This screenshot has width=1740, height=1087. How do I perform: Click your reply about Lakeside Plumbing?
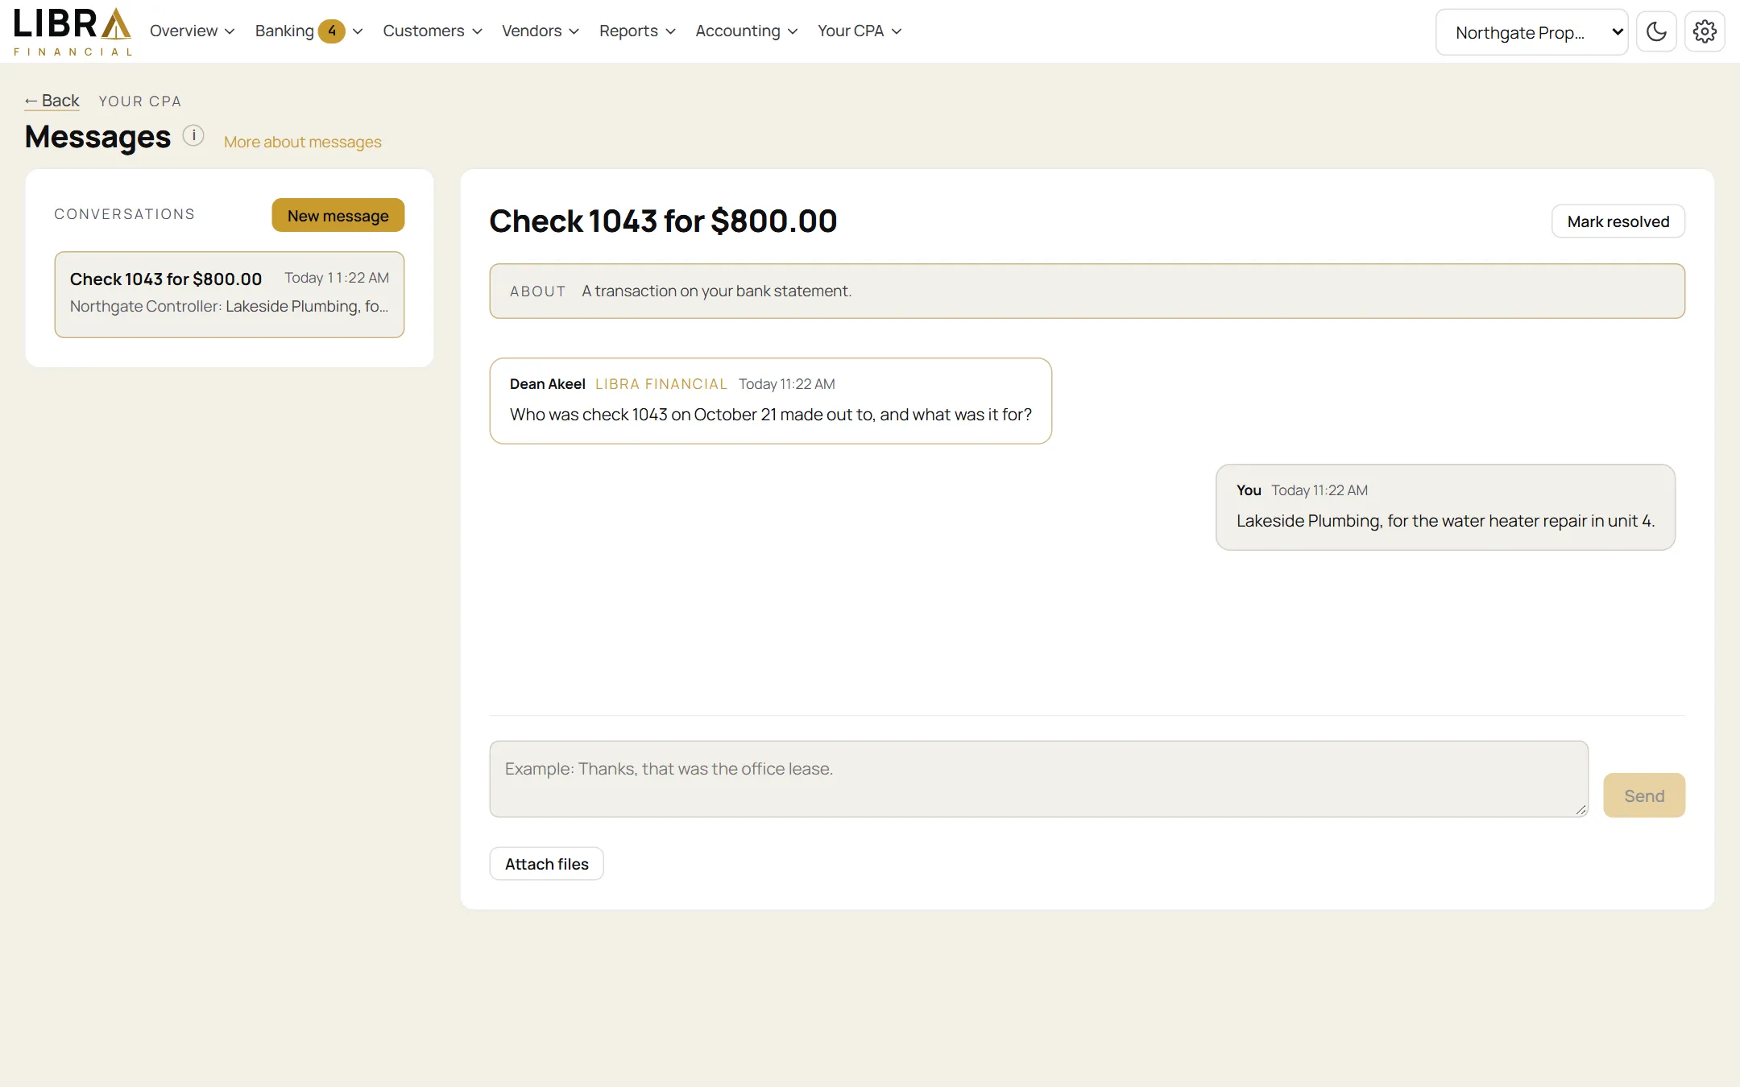pyautogui.click(x=1446, y=507)
